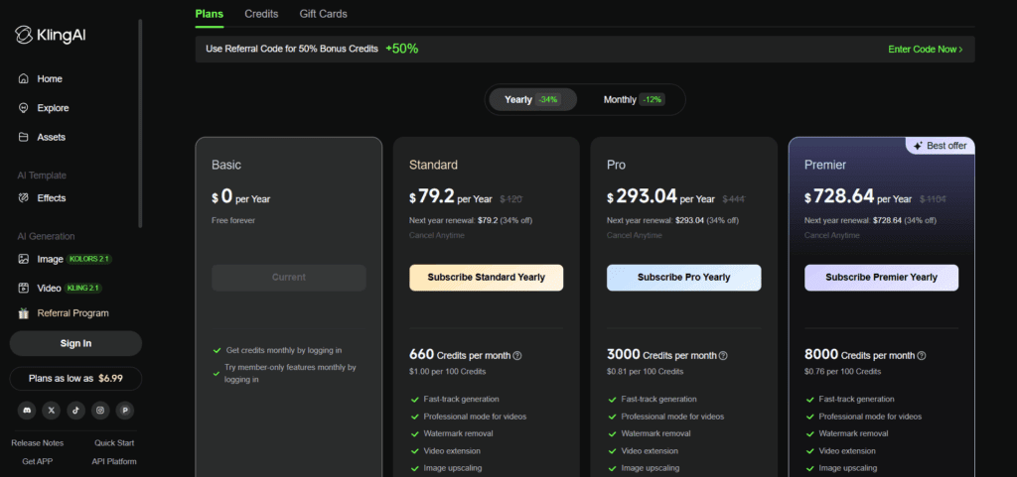Click the +50% bonus label
Viewport: 1017px width, 477px height.
tap(401, 49)
